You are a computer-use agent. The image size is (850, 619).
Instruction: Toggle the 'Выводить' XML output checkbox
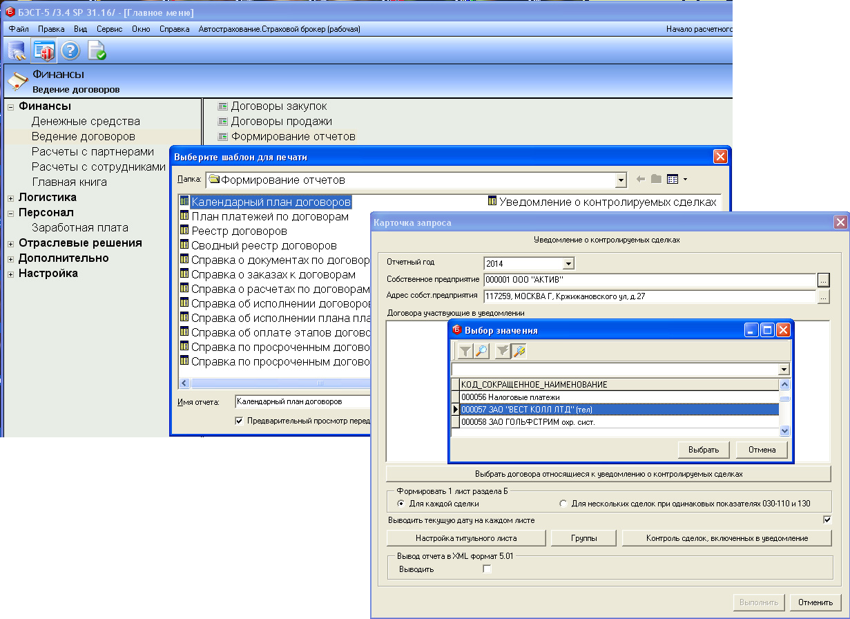(487, 569)
